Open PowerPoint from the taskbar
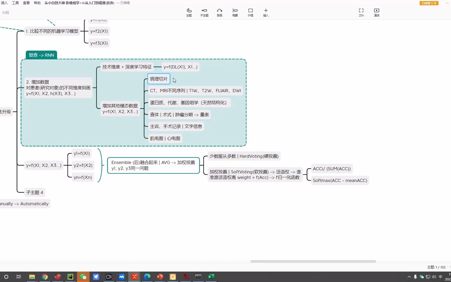The width and height of the screenshot is (451, 282). pos(160,277)
